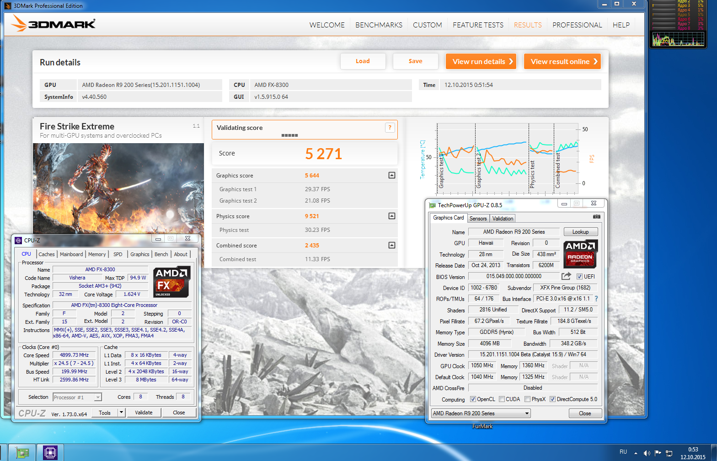
Task: Open the AMD Radeon R9 200 Series dropdown
Action: 481,413
